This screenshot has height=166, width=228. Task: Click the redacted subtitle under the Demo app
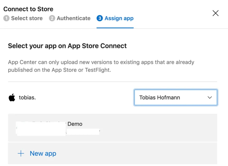pos(83,132)
